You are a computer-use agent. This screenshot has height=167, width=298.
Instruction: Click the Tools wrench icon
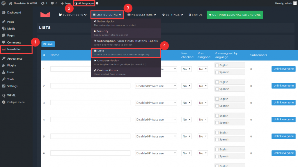3,79
